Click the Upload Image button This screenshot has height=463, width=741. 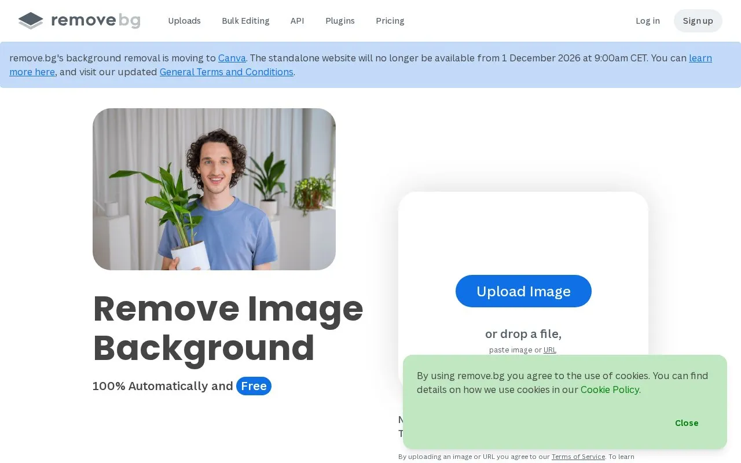pos(523,291)
